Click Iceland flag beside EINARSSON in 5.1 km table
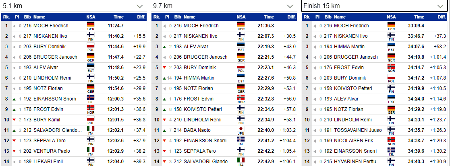The image size is (450, 166). [90, 98]
